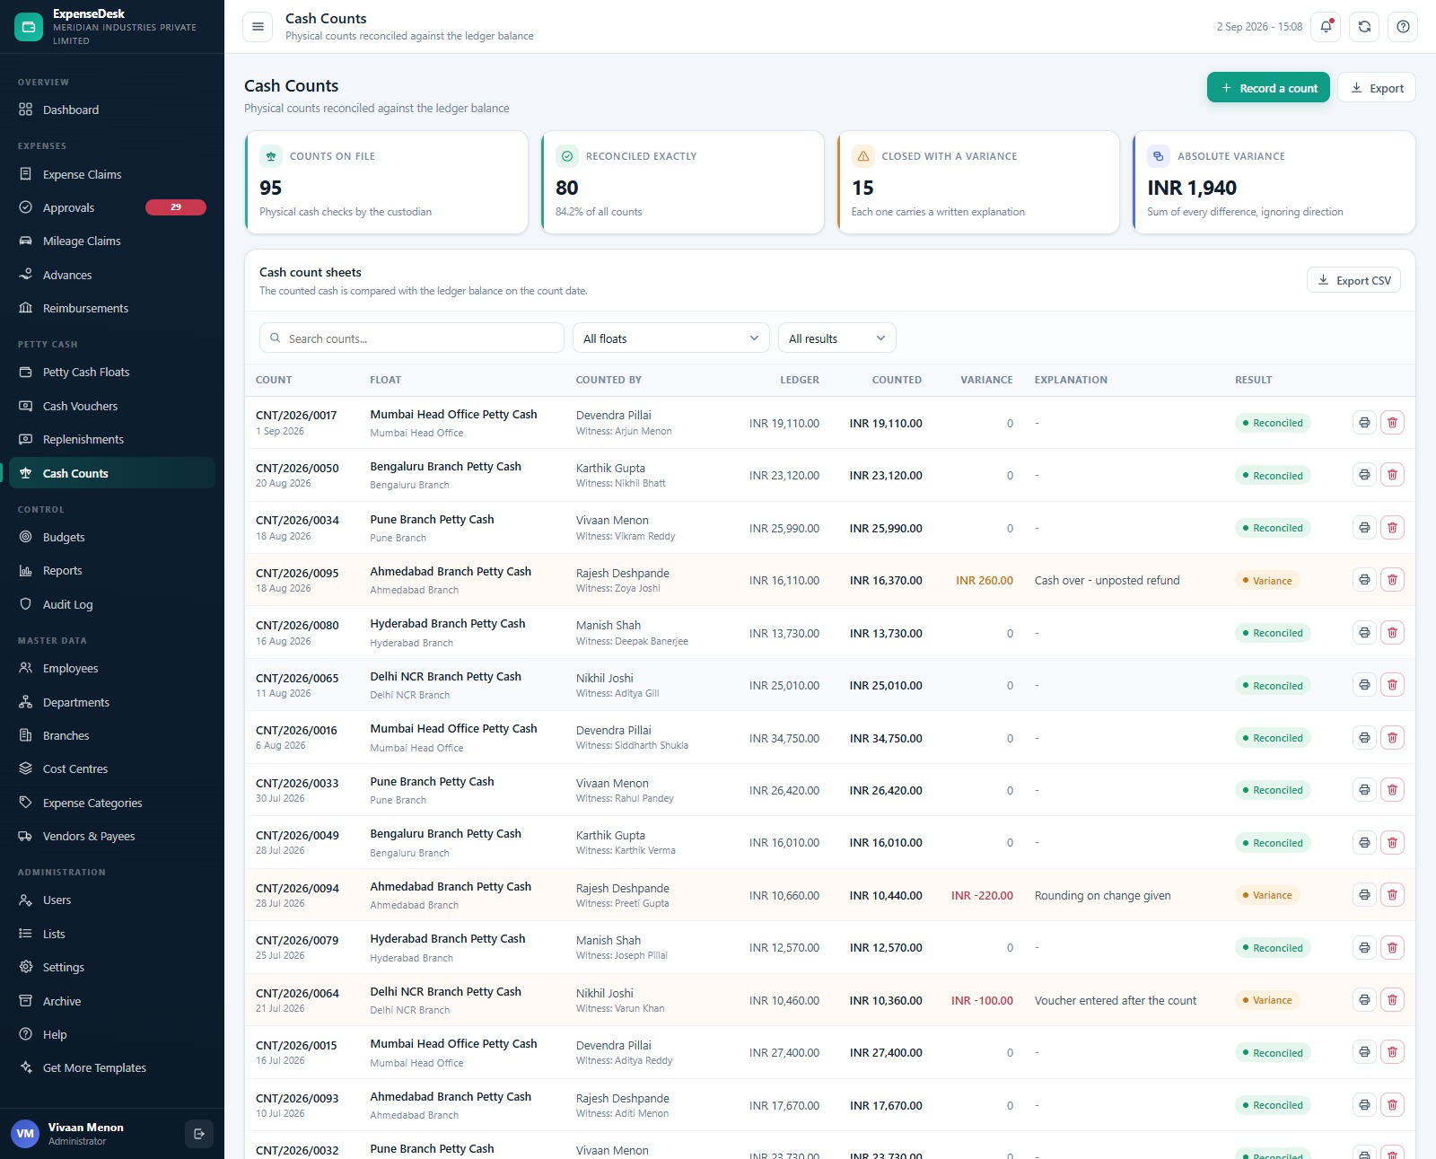Open Employees under Master Data

pyautogui.click(x=112, y=668)
